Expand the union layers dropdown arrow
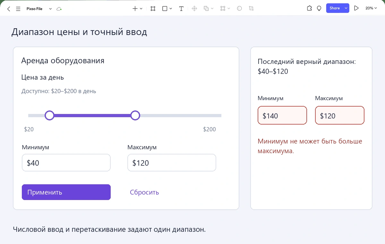 pos(212,9)
